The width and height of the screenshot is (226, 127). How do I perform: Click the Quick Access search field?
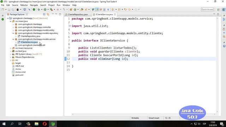click(x=207, y=10)
